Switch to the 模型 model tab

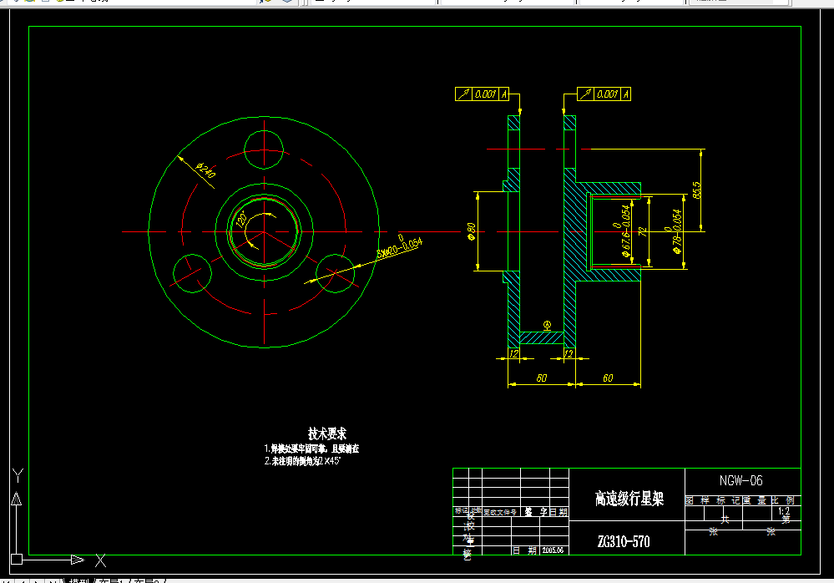tap(79, 580)
